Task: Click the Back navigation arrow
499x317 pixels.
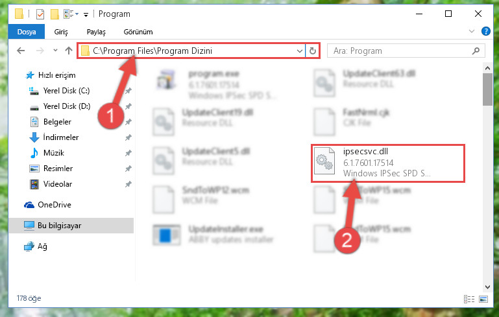Action: pos(21,51)
